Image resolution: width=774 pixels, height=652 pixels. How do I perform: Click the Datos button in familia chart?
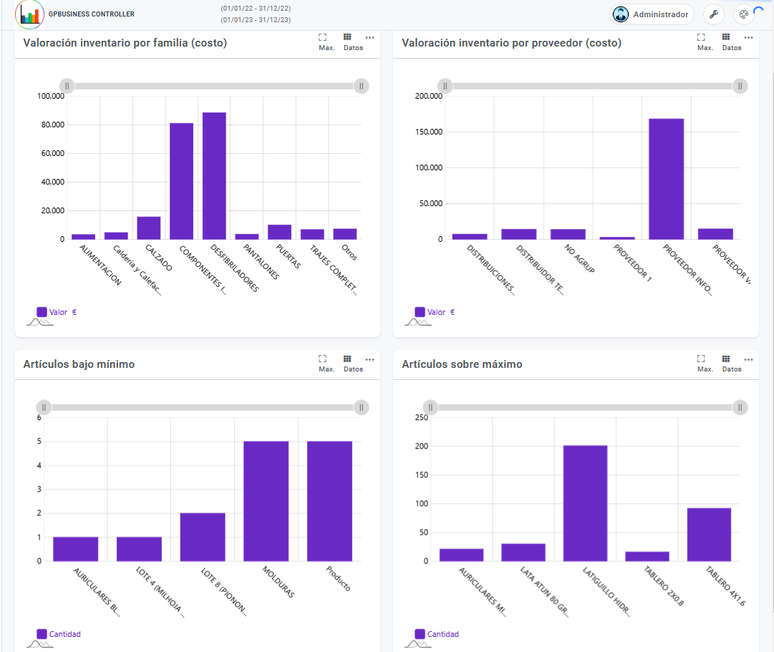352,42
